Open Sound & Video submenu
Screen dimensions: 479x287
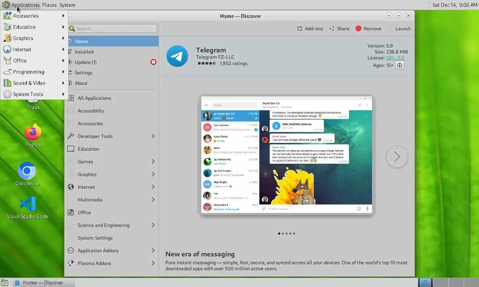tap(34, 83)
